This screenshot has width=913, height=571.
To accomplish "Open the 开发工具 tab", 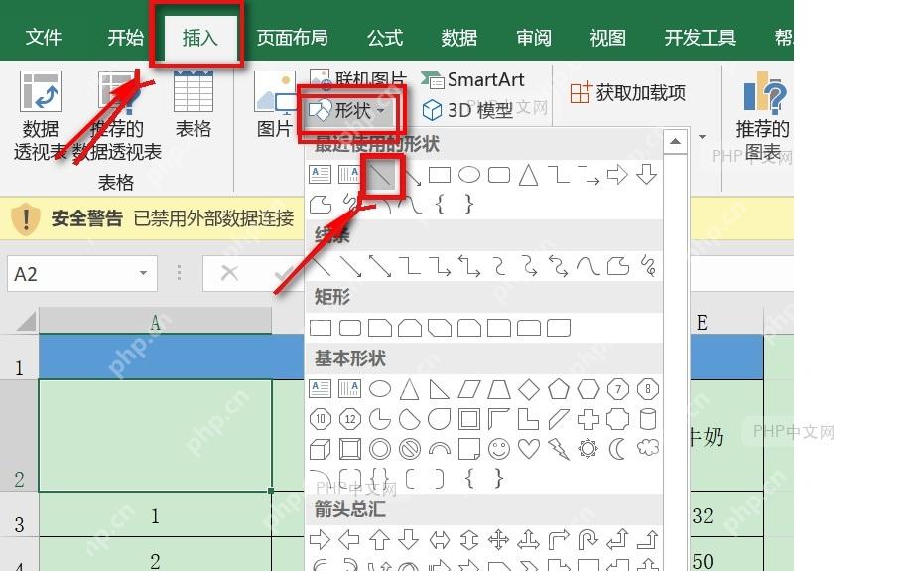I will tap(700, 38).
